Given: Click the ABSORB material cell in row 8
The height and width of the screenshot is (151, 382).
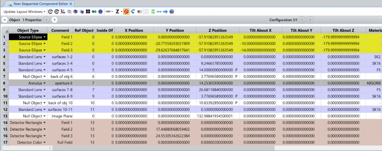Looking at the screenshot, I should (x=374, y=83).
